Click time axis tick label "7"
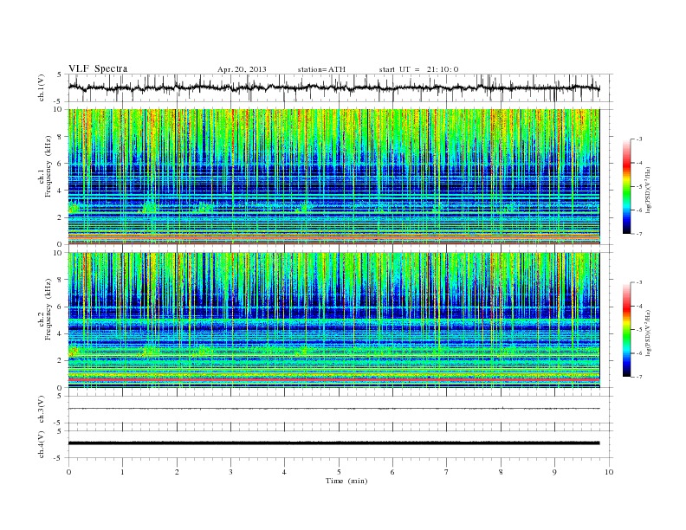The image size is (686, 530). click(x=447, y=472)
